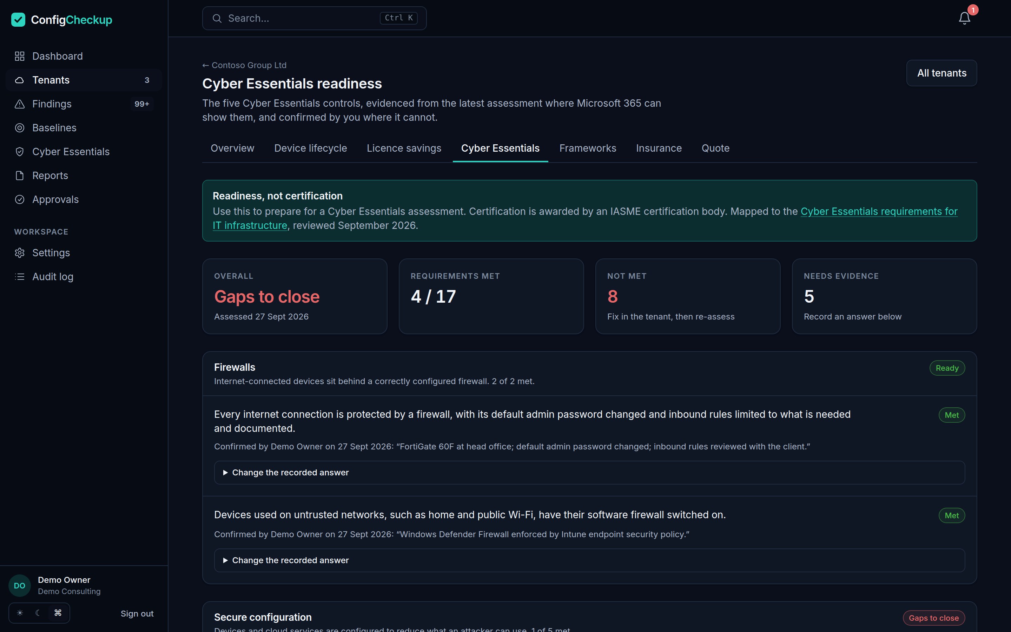The width and height of the screenshot is (1011, 632).
Task: Click the All tenants button
Action: pyautogui.click(x=941, y=73)
